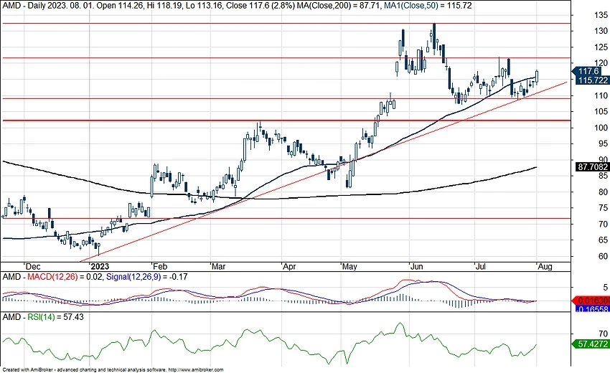Click the 'May' date axis label
Image resolution: width=610 pixels, height=373 pixels.
[x=349, y=267]
